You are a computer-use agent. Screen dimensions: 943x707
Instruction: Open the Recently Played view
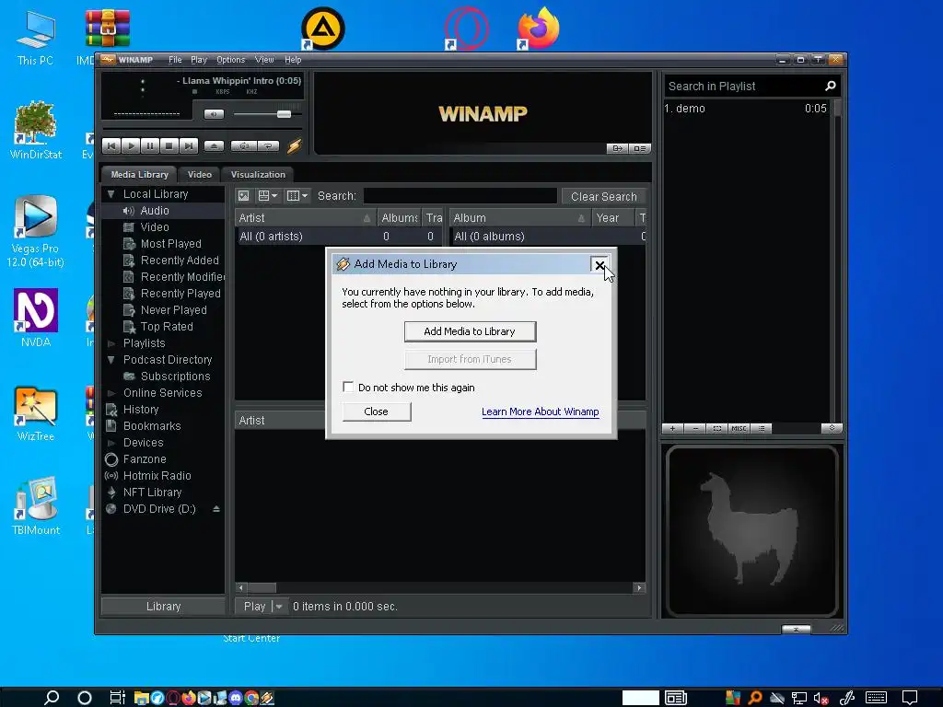pos(180,294)
